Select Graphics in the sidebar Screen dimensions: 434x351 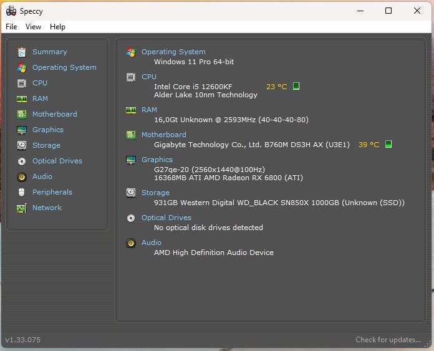[x=48, y=130]
